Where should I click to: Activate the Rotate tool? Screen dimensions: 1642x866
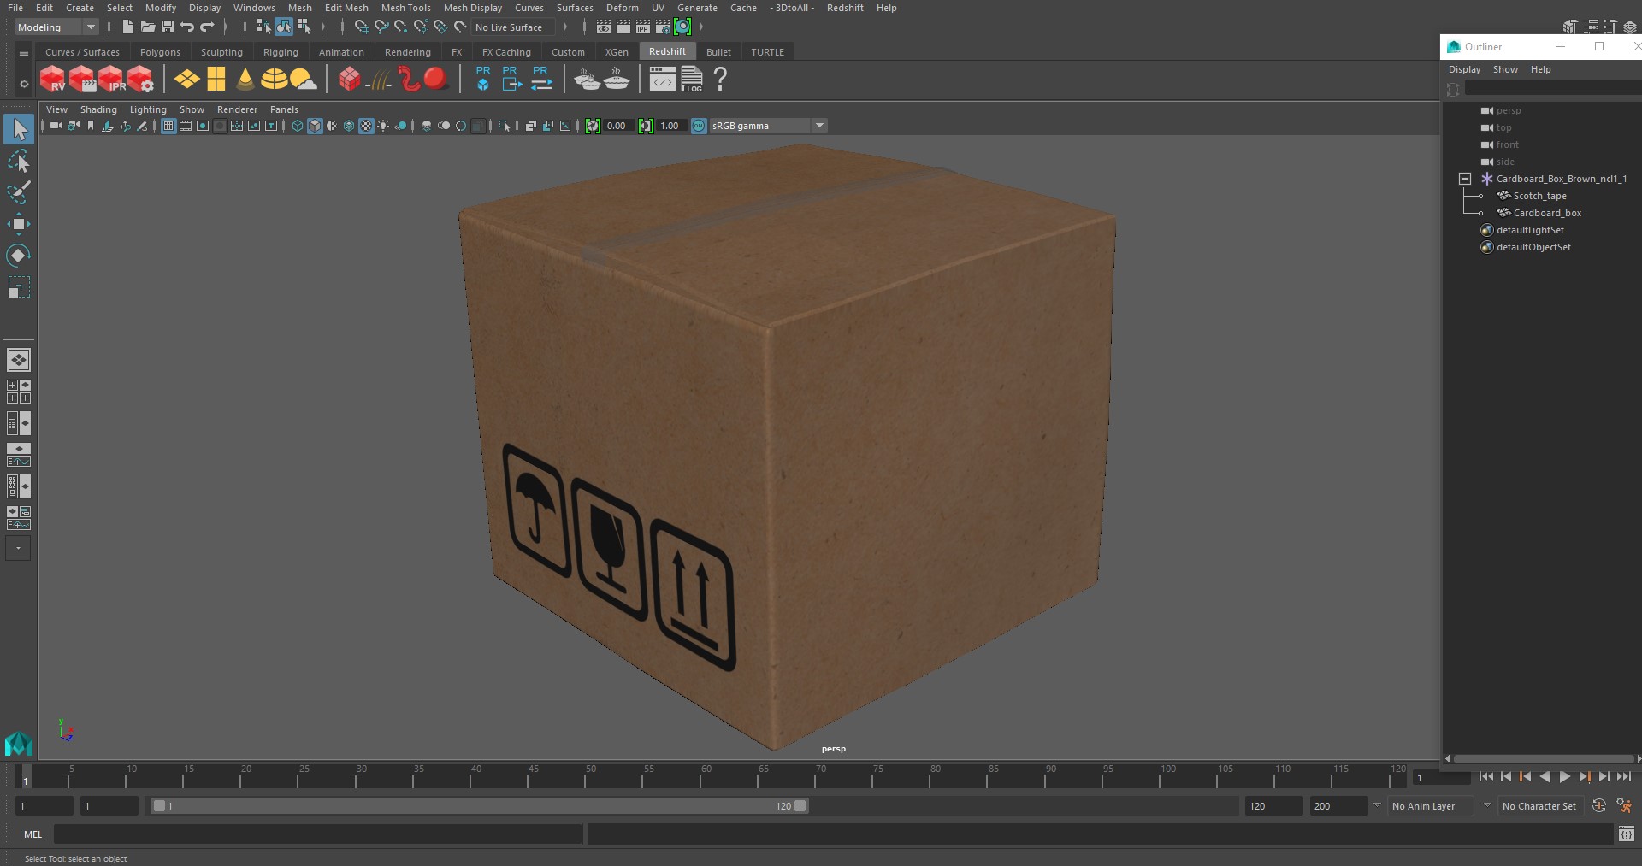pos(18,256)
